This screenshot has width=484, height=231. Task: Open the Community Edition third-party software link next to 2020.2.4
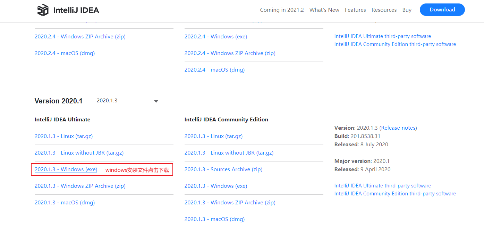pos(395,44)
